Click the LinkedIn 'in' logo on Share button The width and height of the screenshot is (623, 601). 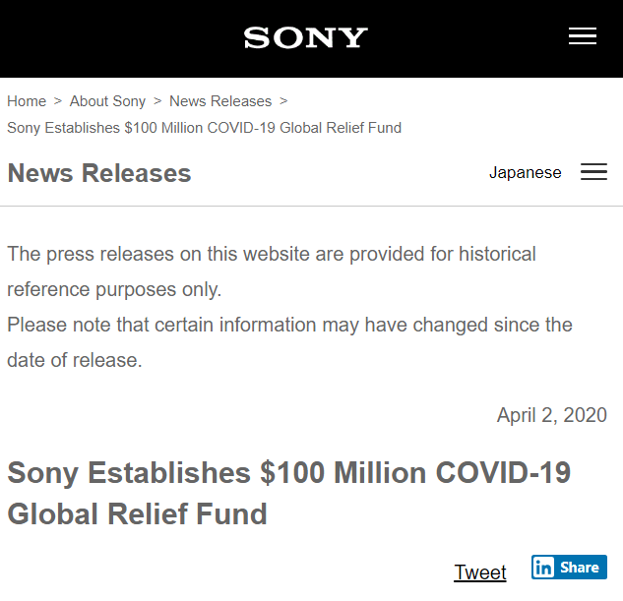coord(544,568)
